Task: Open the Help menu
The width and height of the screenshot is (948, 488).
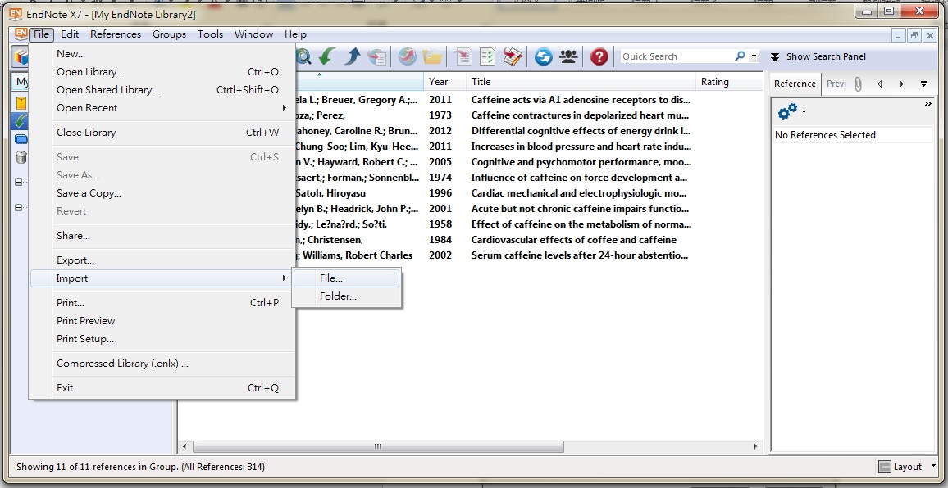Action: click(296, 34)
